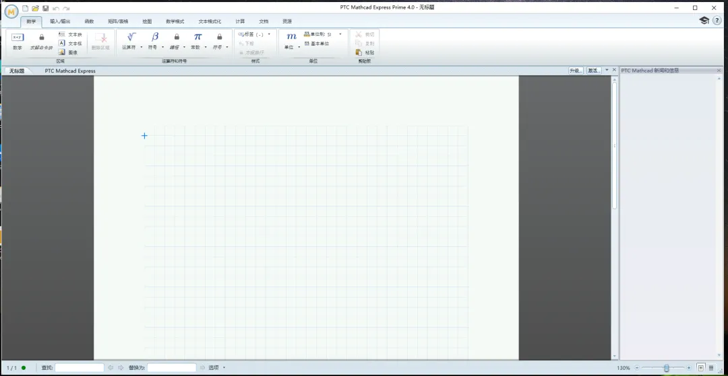
Task: Expand the locked 符号 symbolics dropdown arrow
Action: coord(227,47)
